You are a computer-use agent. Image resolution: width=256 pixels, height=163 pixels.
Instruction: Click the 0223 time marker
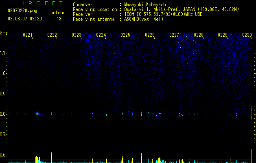[77, 35]
